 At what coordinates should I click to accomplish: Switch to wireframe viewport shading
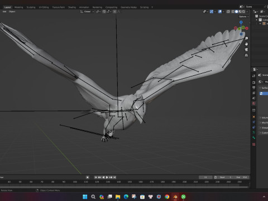pos(233,12)
